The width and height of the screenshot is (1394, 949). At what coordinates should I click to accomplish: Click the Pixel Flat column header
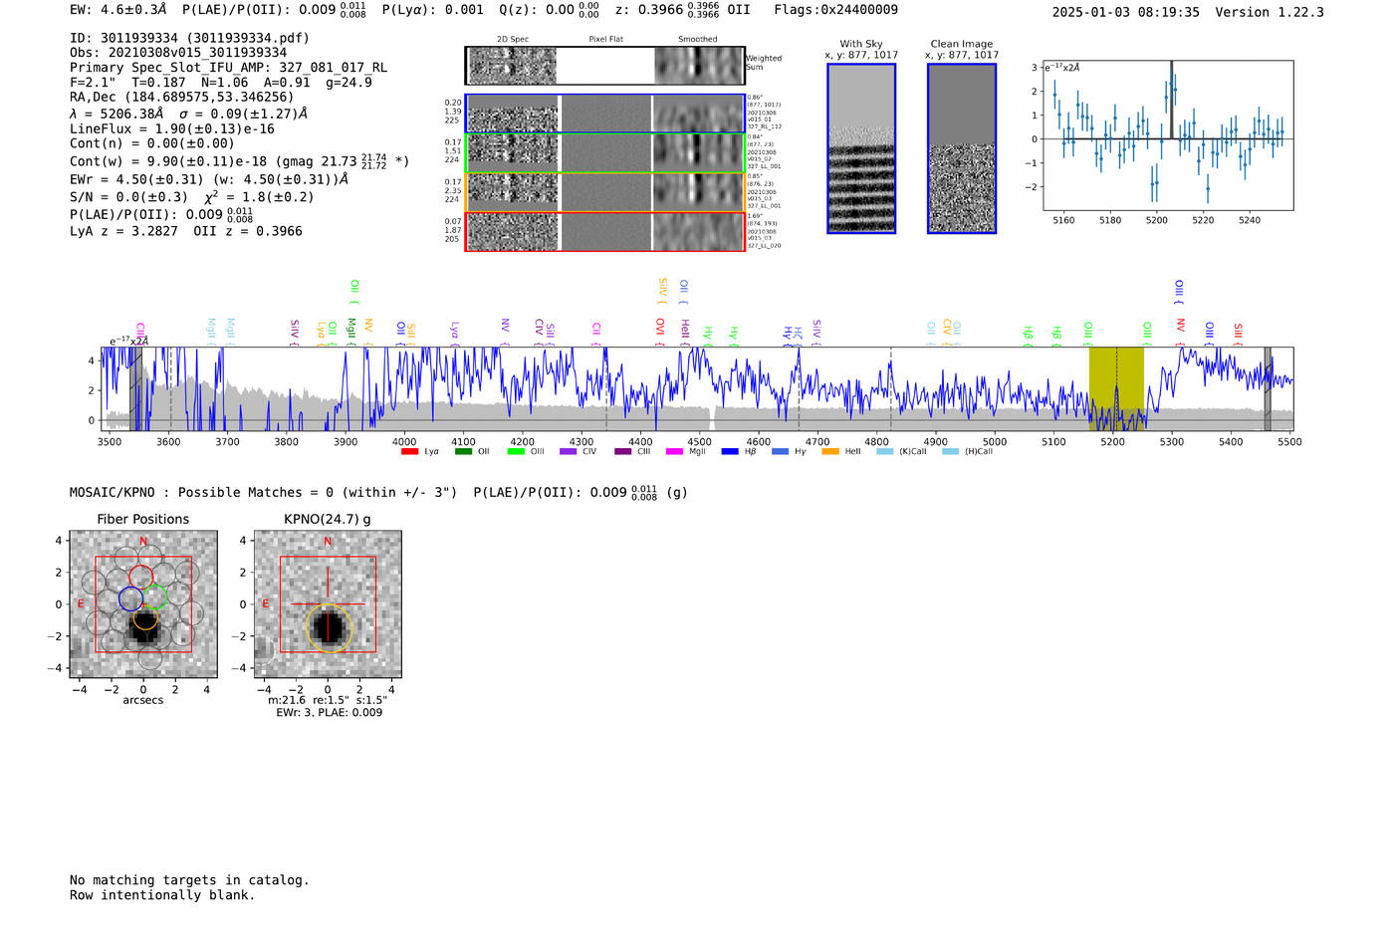point(606,40)
